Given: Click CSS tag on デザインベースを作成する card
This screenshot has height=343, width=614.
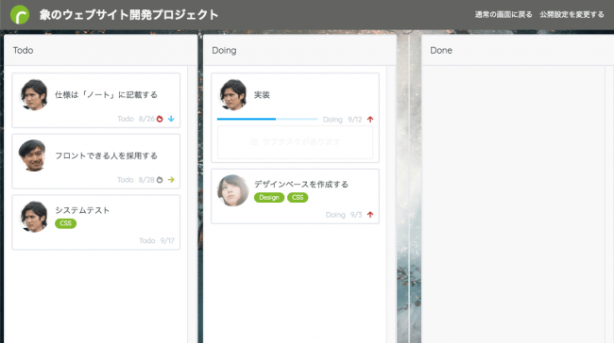Looking at the screenshot, I should (x=298, y=198).
